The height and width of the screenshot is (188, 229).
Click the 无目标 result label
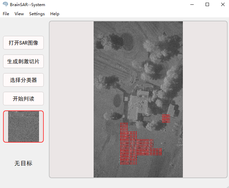[23, 163]
